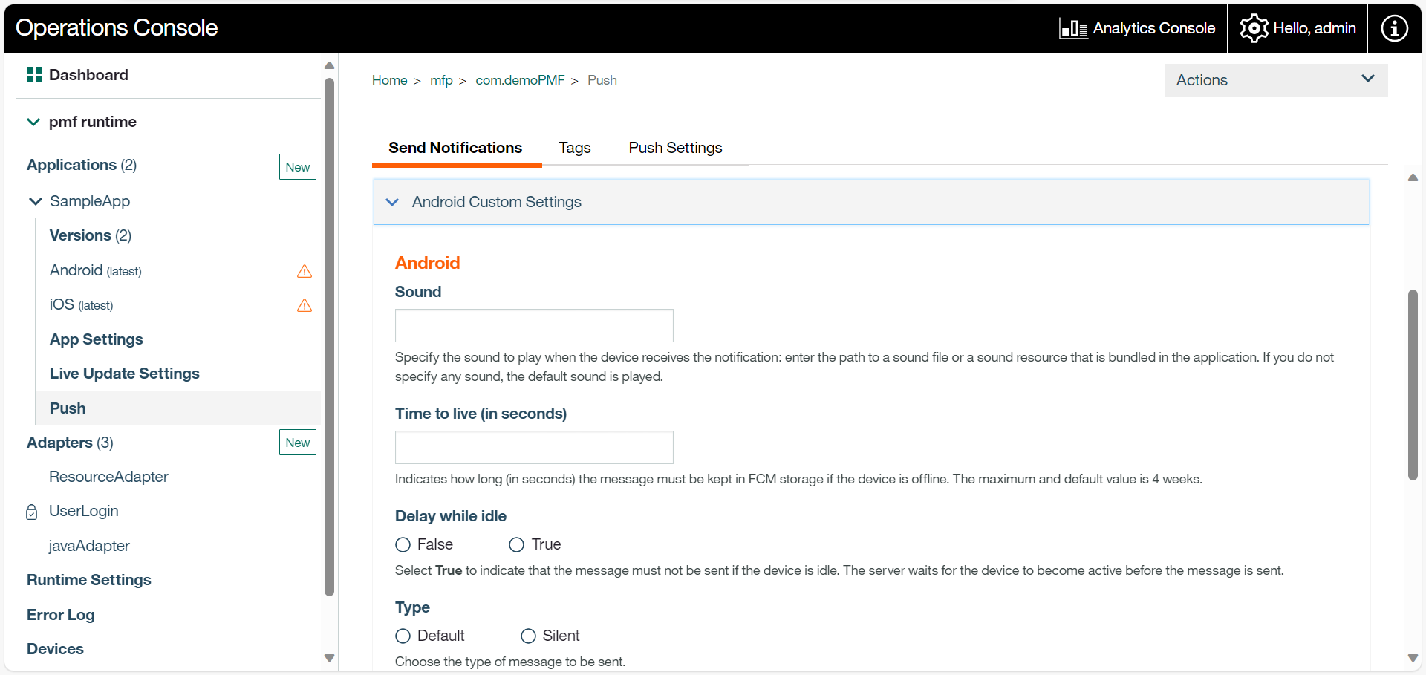Open the info icon in header
The height and width of the screenshot is (675, 1426).
[x=1394, y=28]
